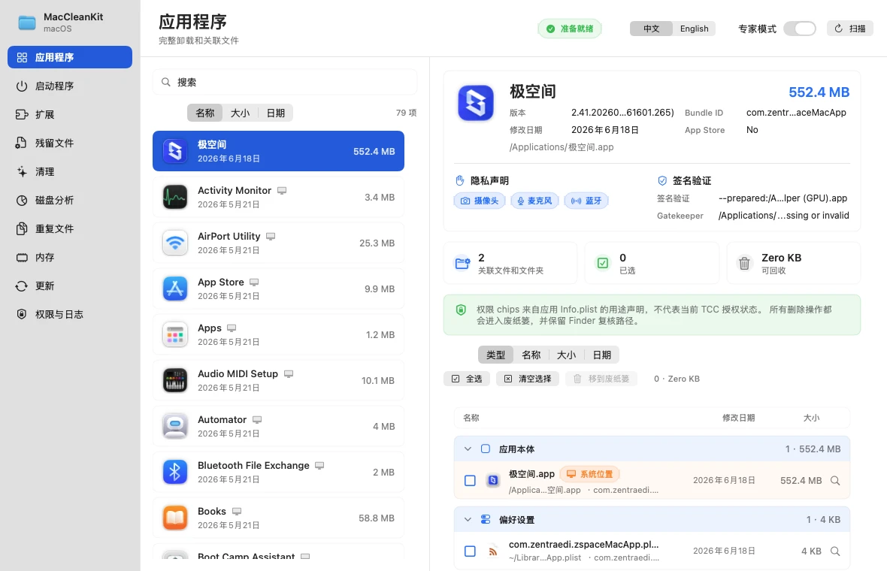The image size is (887, 571).
Task: Click the Activity Monitor app icon
Action: click(175, 198)
